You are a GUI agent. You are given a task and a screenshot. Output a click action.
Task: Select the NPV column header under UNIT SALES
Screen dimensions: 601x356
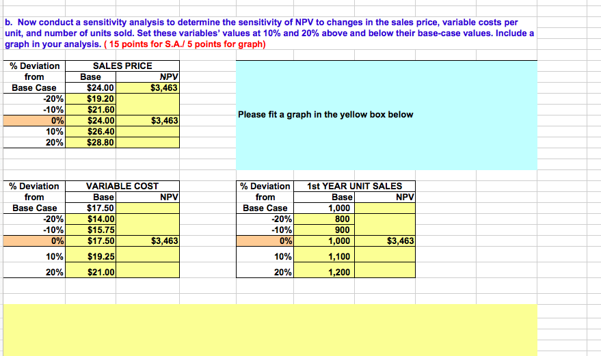[x=385, y=197]
